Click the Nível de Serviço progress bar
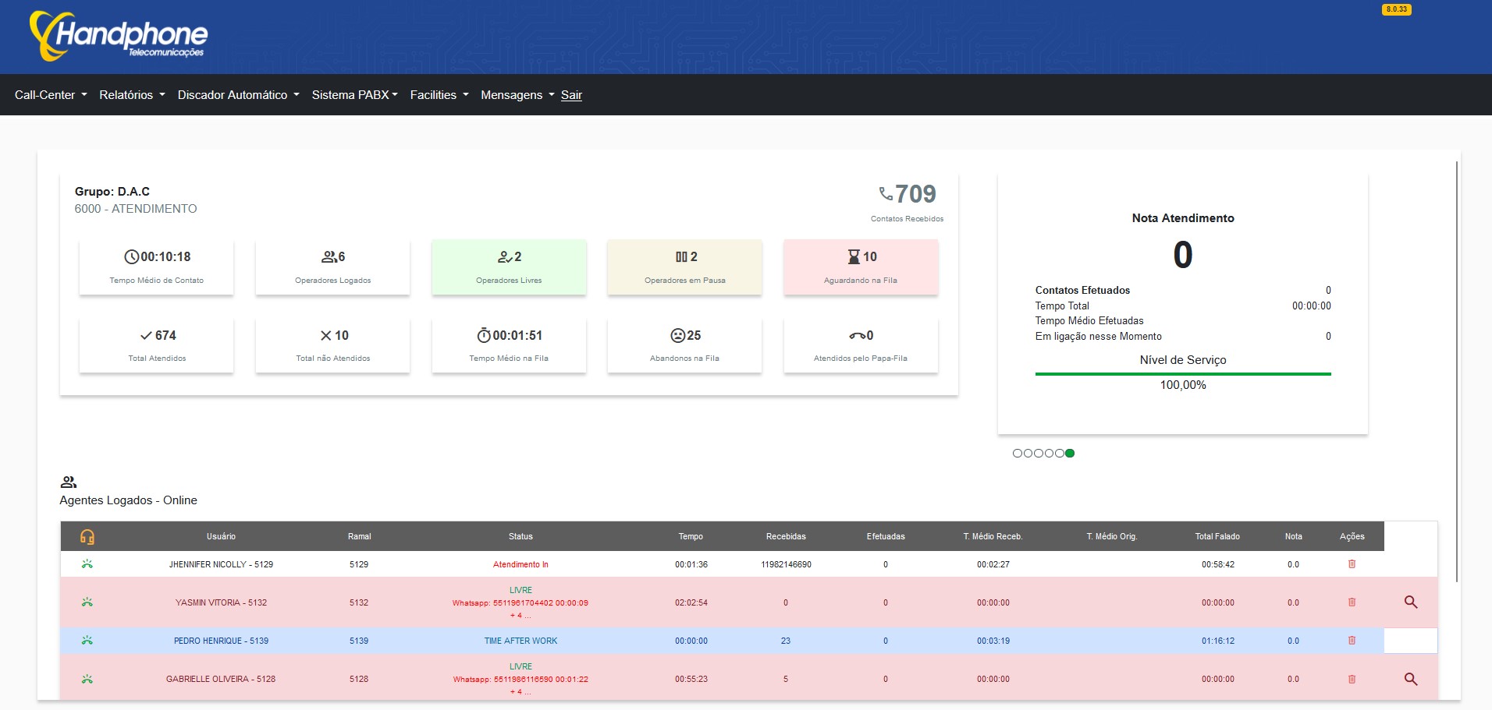 point(1182,374)
